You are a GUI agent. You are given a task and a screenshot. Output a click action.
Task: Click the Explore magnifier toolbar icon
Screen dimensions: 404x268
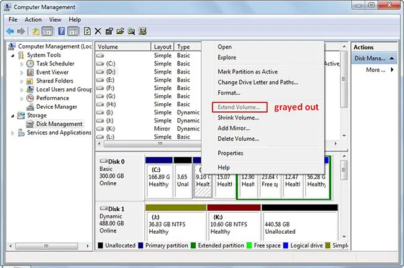pos(131,32)
